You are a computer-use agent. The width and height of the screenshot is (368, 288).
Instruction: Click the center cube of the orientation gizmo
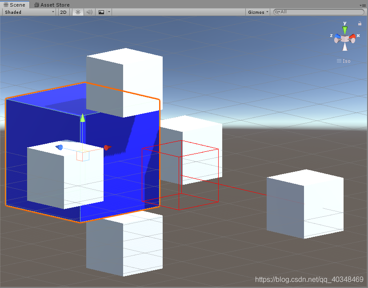(344, 38)
